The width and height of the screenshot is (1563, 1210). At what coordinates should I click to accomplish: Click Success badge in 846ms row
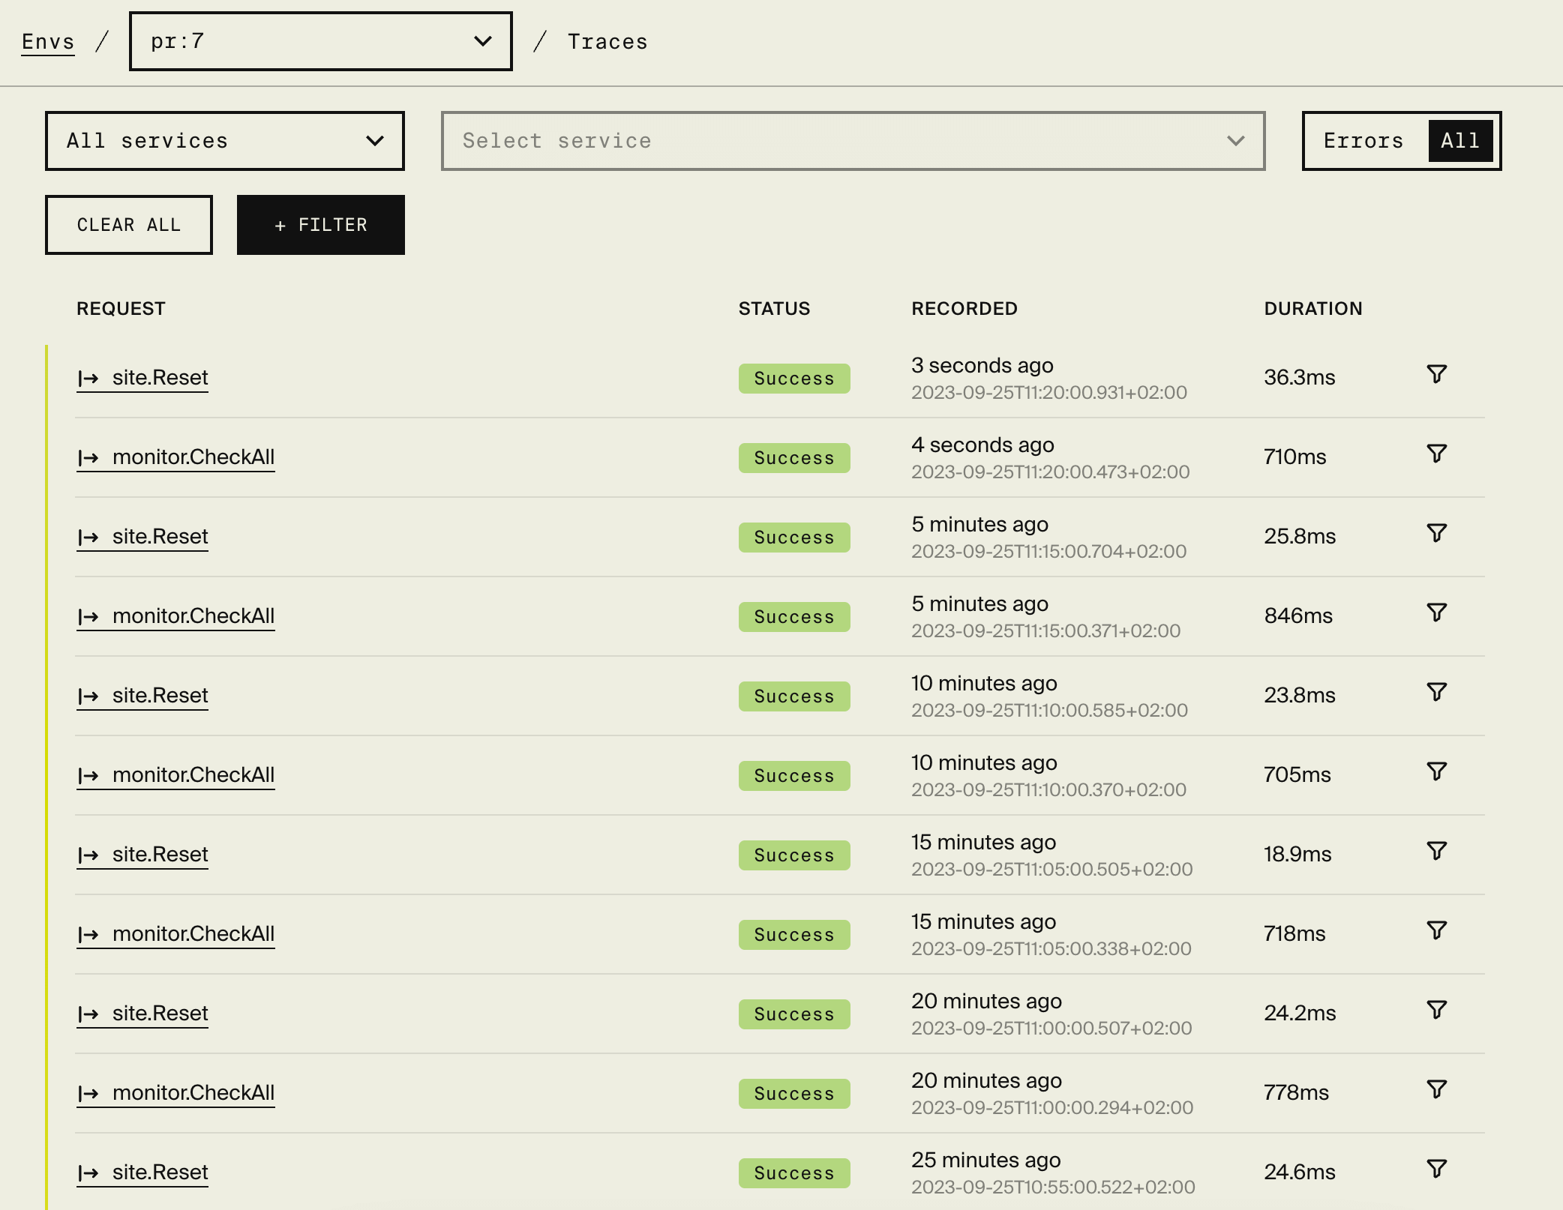pyautogui.click(x=794, y=617)
